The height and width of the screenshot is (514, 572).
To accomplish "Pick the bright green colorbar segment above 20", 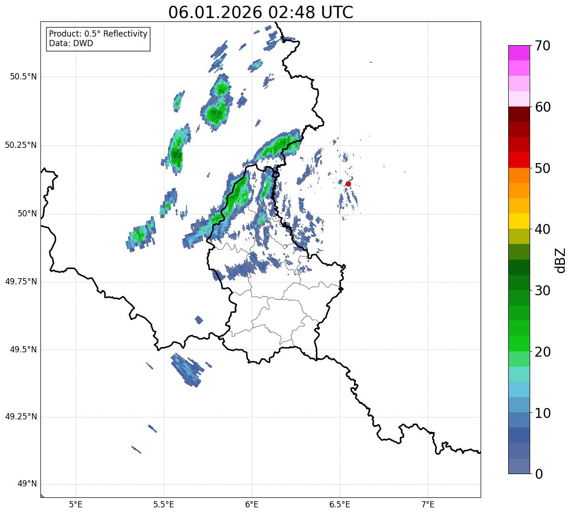I will pos(519,343).
